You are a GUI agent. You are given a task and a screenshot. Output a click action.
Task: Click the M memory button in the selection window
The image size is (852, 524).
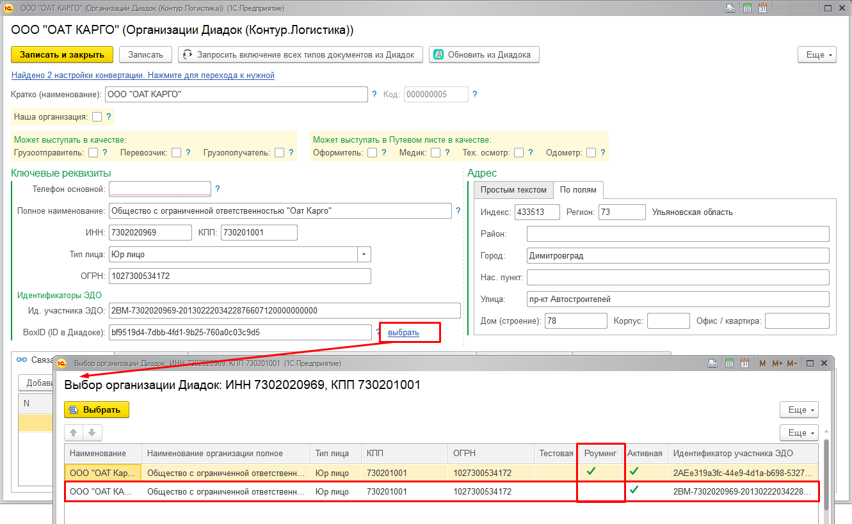point(762,363)
